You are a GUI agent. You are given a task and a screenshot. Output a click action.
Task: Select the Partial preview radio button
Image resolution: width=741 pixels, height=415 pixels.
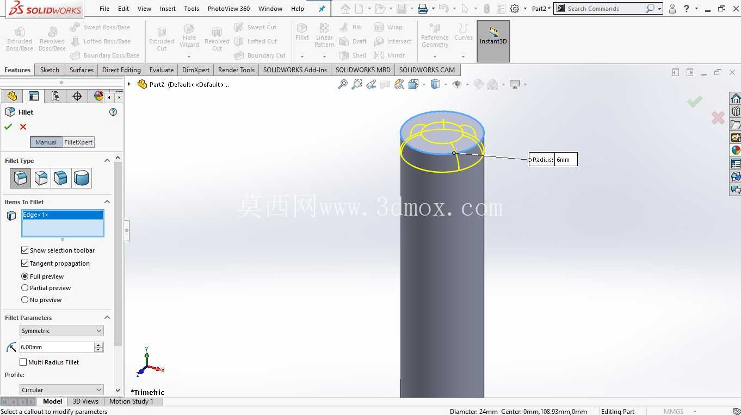tap(24, 288)
